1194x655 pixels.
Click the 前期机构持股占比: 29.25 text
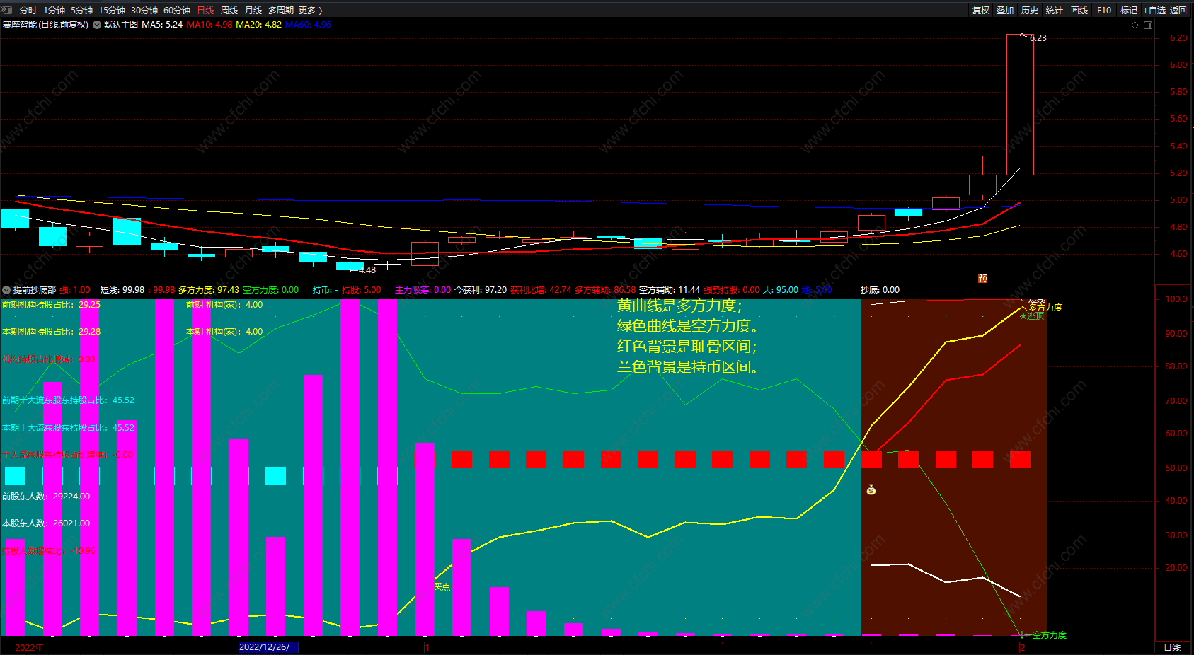tap(51, 305)
